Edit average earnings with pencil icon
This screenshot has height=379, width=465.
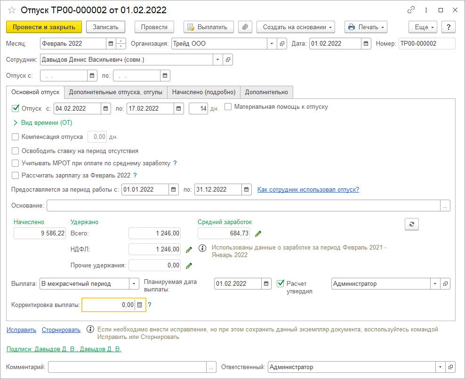pyautogui.click(x=258, y=234)
